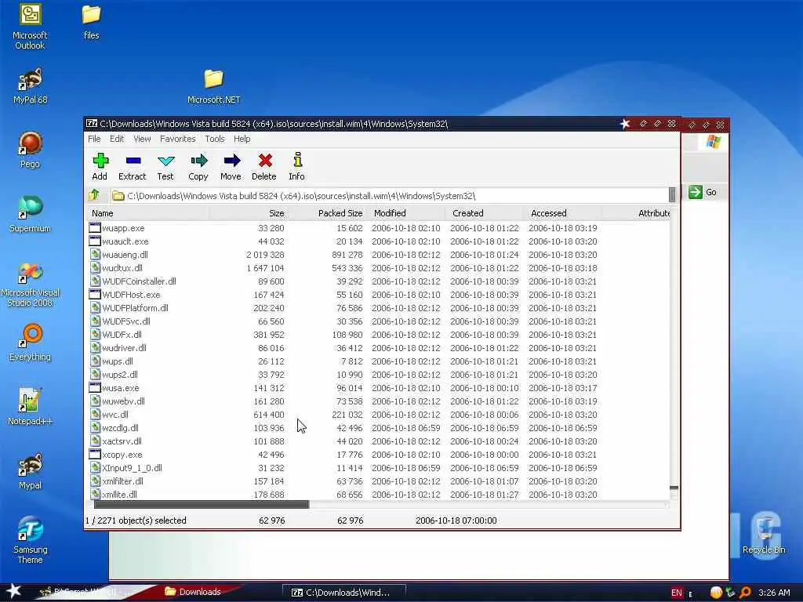This screenshot has width=803, height=602.
Task: Open the Edit menu
Action: click(117, 139)
